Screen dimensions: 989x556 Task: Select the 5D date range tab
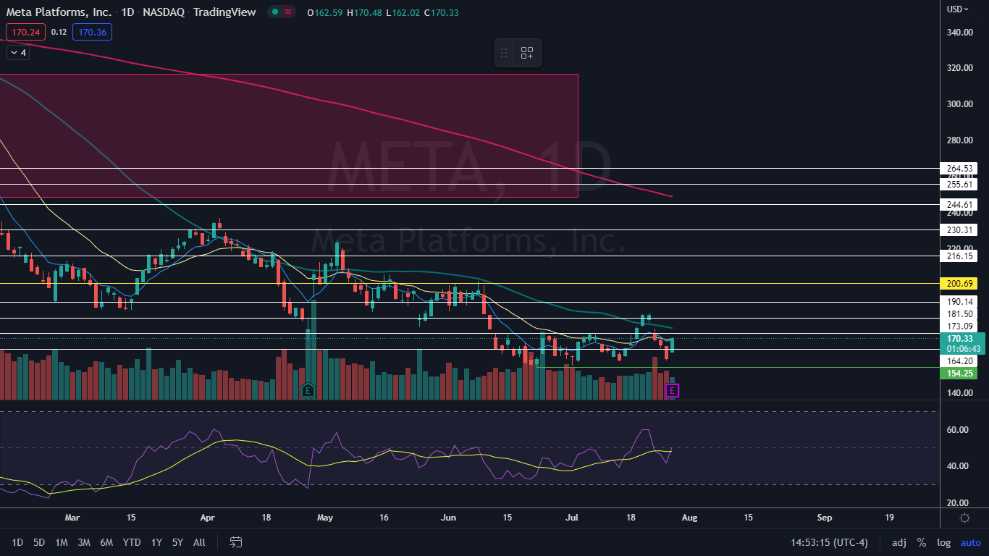click(39, 542)
